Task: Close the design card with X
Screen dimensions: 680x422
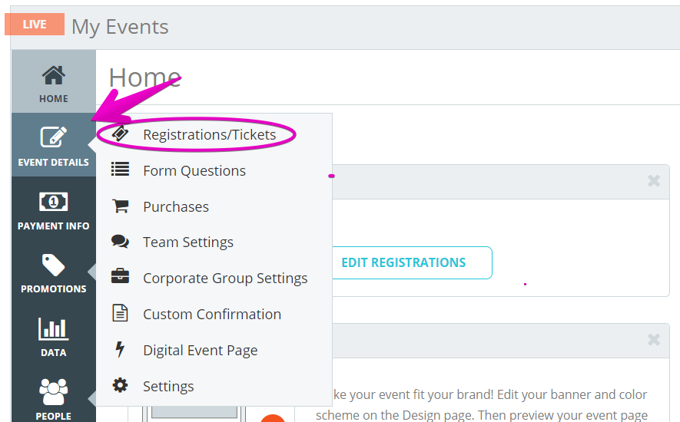Action: click(x=654, y=339)
